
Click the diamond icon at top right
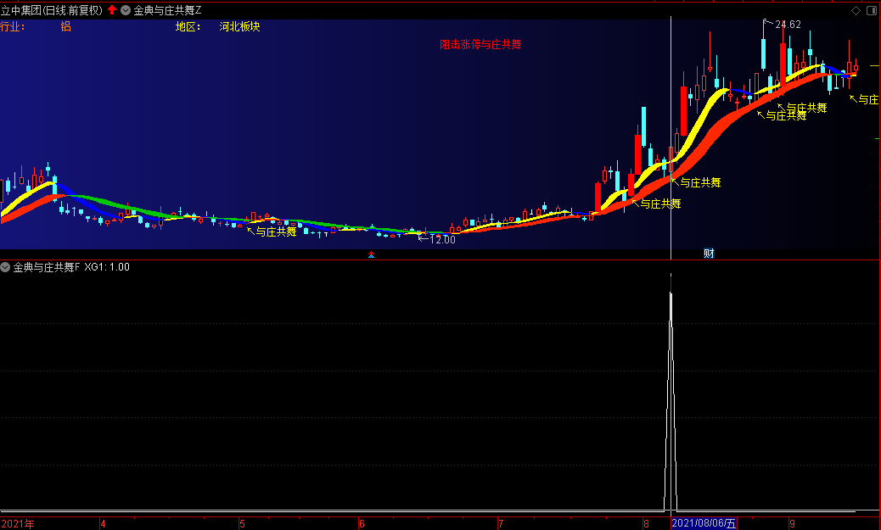click(856, 10)
